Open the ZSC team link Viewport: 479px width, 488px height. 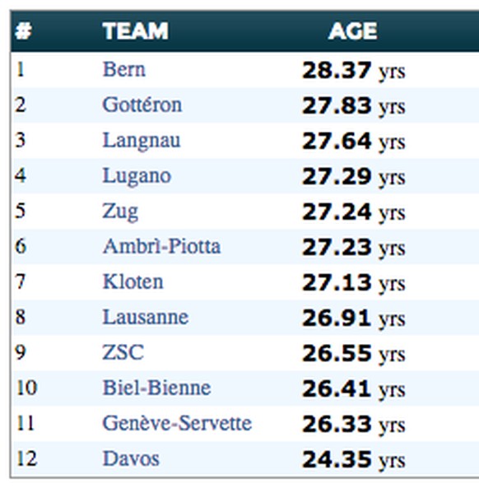pyautogui.click(x=123, y=352)
